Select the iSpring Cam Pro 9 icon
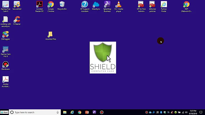The height and width of the screenshot is (115, 205). point(6,52)
